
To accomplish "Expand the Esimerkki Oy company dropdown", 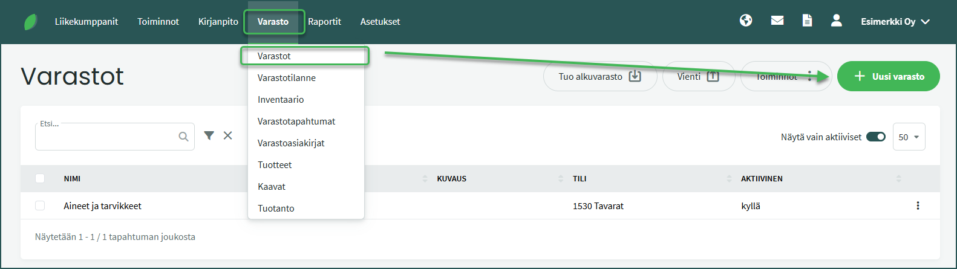I will coord(895,22).
